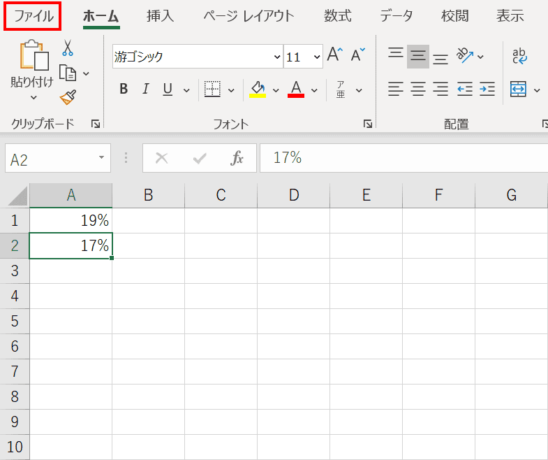
Task: Enable wrap text
Action: pyautogui.click(x=519, y=56)
